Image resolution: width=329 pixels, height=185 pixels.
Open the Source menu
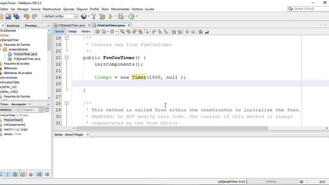[35, 9]
